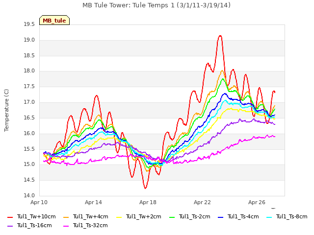Viewport: 314px width, 235px height.
Task: Click the 16.5 y-axis tick label
Action: (29, 117)
